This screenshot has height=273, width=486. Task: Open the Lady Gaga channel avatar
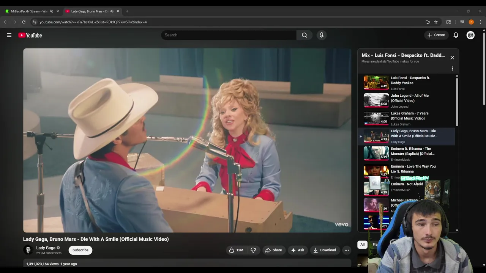point(28,250)
